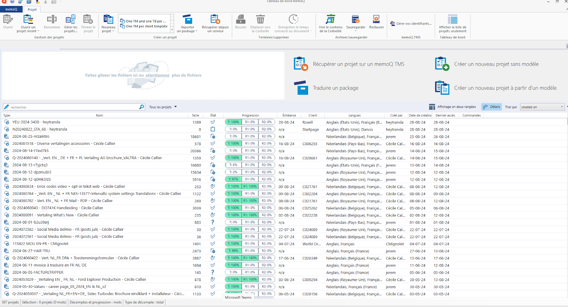Click type icon of 115822 MOU EN-FR row

pyautogui.click(x=6, y=243)
